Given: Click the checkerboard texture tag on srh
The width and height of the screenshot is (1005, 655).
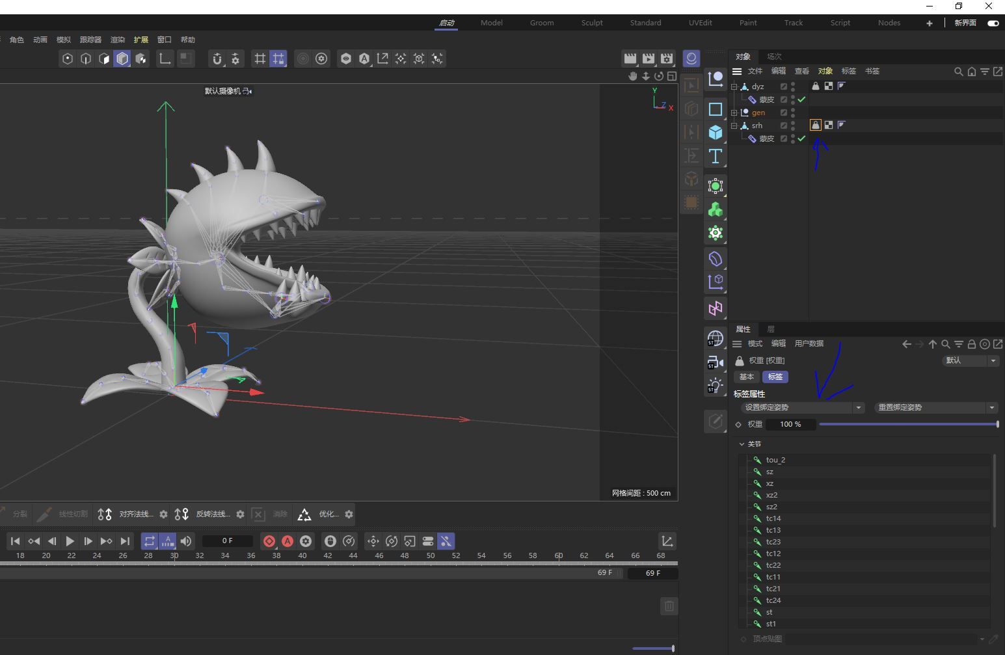Looking at the screenshot, I should coord(829,125).
